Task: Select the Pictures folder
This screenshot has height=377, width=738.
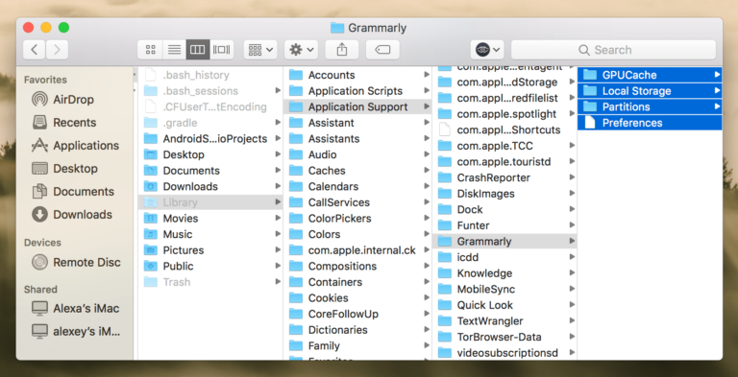Action: [x=209, y=250]
